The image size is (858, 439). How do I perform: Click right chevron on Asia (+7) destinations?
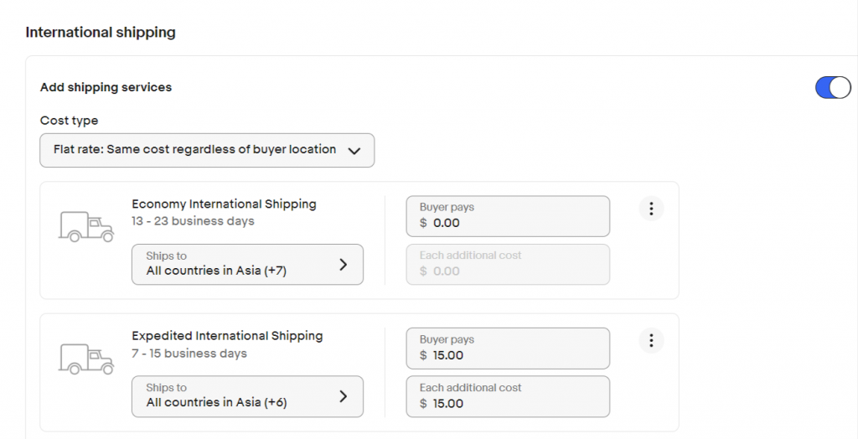pyautogui.click(x=343, y=265)
